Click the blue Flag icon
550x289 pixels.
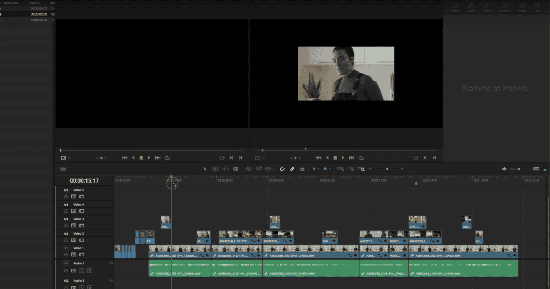(314, 169)
